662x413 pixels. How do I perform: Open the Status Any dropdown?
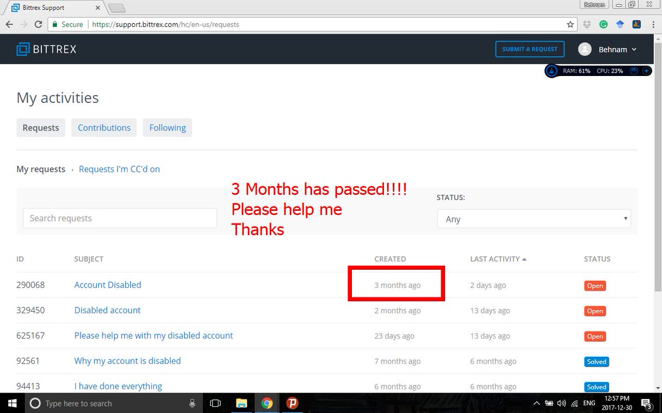pos(534,219)
